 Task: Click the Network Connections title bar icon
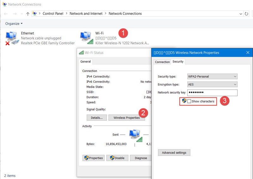tap(4, 4)
